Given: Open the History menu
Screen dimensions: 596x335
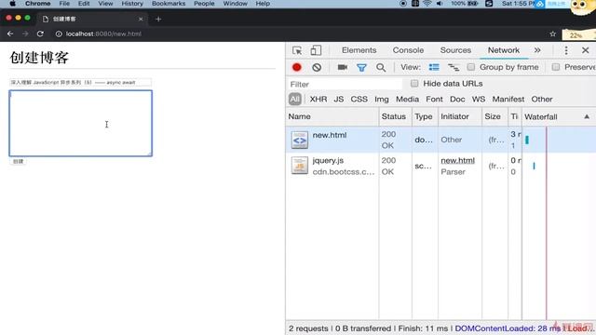Looking at the screenshot, I should [x=132, y=4].
